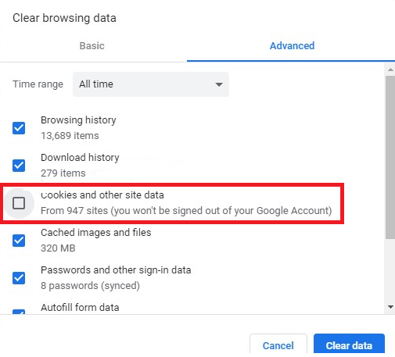Image resolution: width=395 pixels, height=357 pixels.
Task: Switch to the Basic tab
Action: click(92, 46)
